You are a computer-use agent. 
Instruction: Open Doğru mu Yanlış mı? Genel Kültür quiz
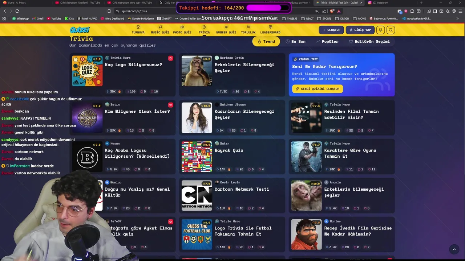[x=137, y=192]
